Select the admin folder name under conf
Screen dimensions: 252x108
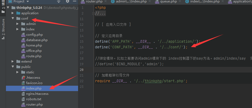point(31,24)
